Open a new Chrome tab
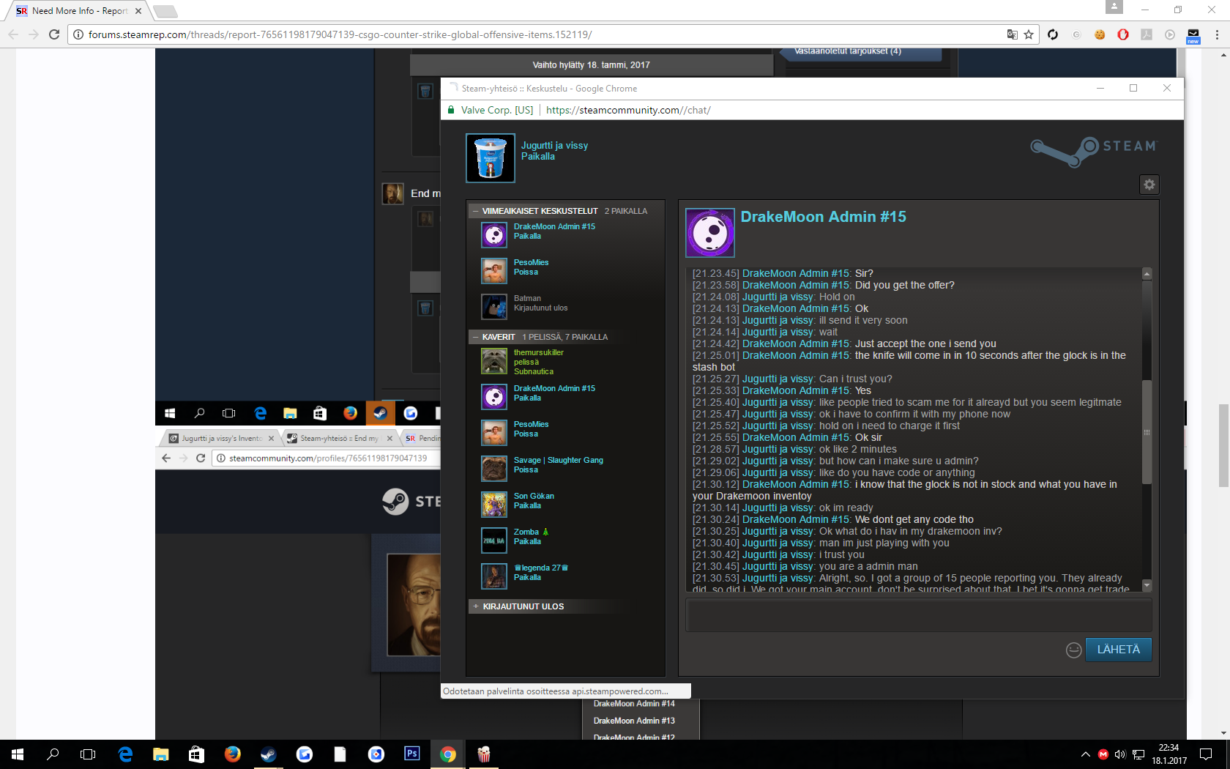The image size is (1230, 769). 165,11
